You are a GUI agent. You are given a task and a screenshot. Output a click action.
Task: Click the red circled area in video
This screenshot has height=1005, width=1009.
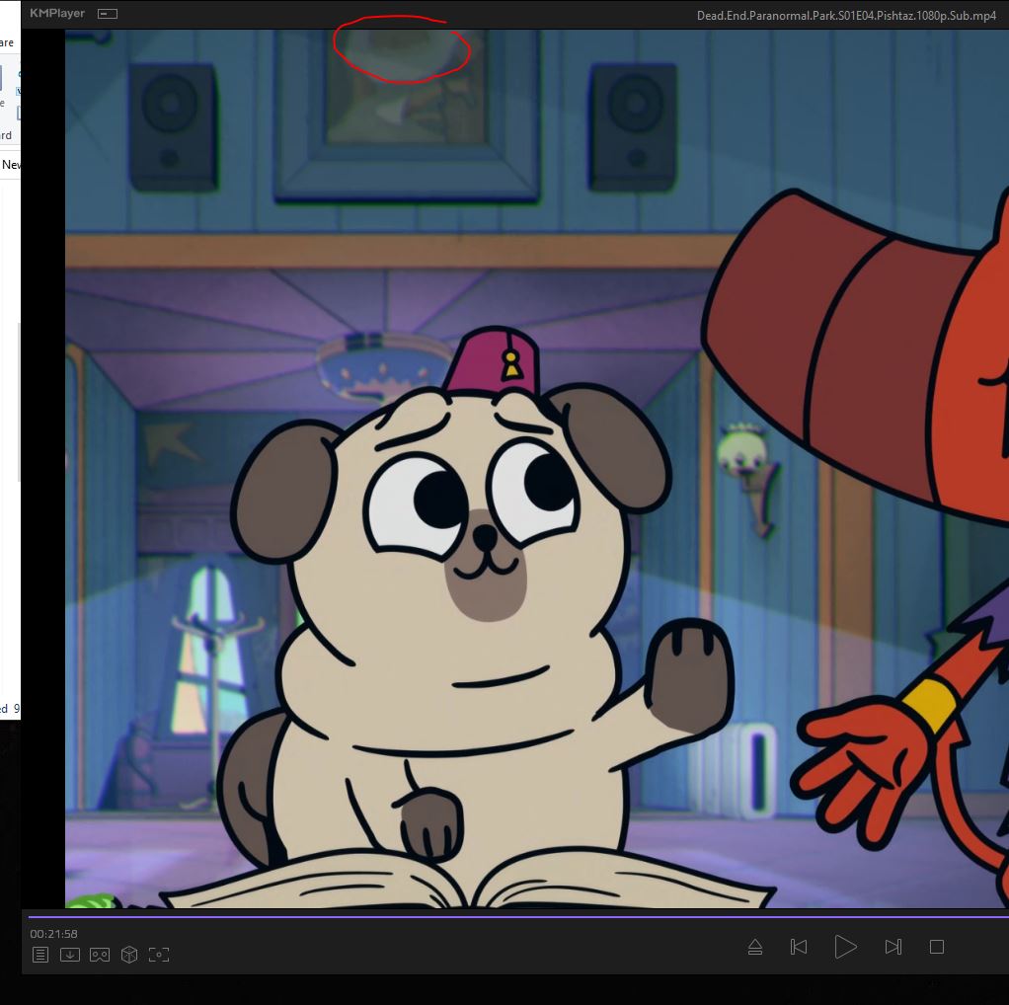400,51
